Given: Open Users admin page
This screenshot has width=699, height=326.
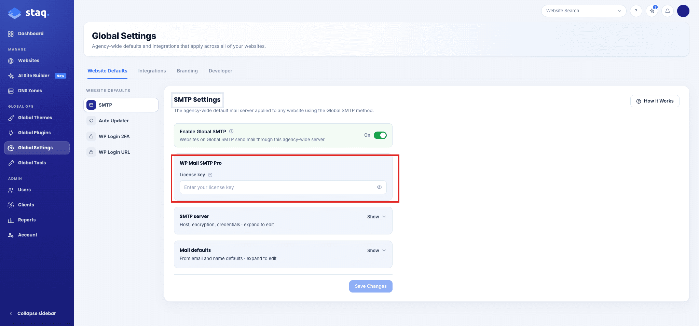Looking at the screenshot, I should click(x=37, y=190).
